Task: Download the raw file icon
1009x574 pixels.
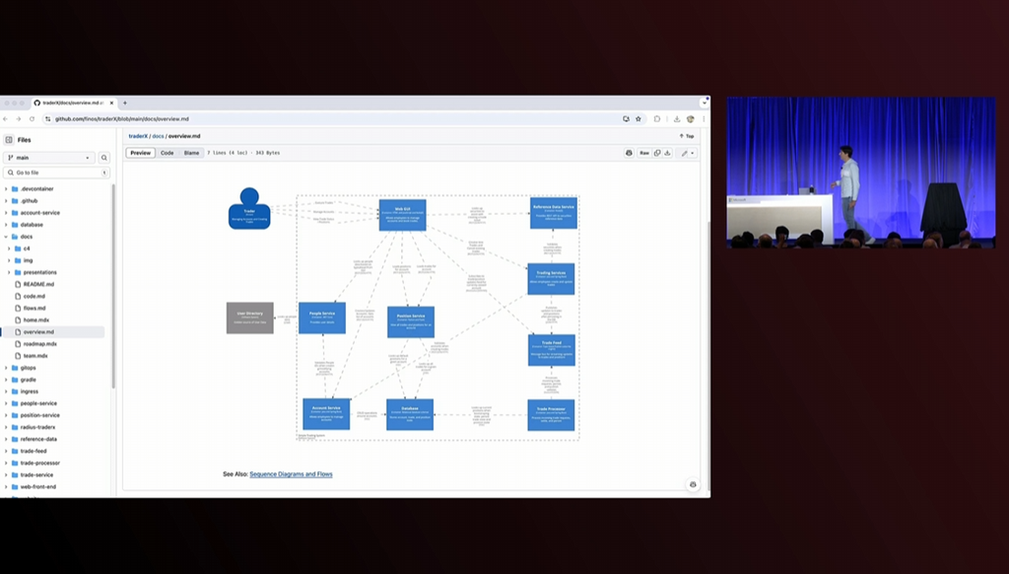Action: click(667, 153)
